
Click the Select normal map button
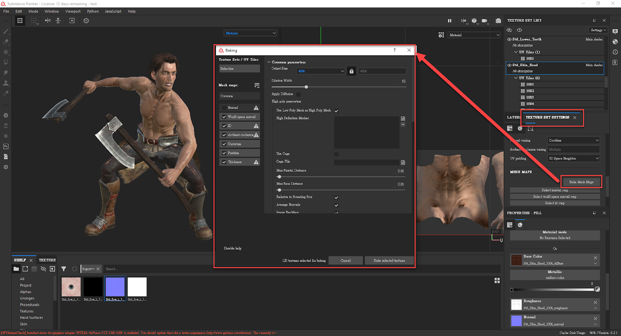555,190
